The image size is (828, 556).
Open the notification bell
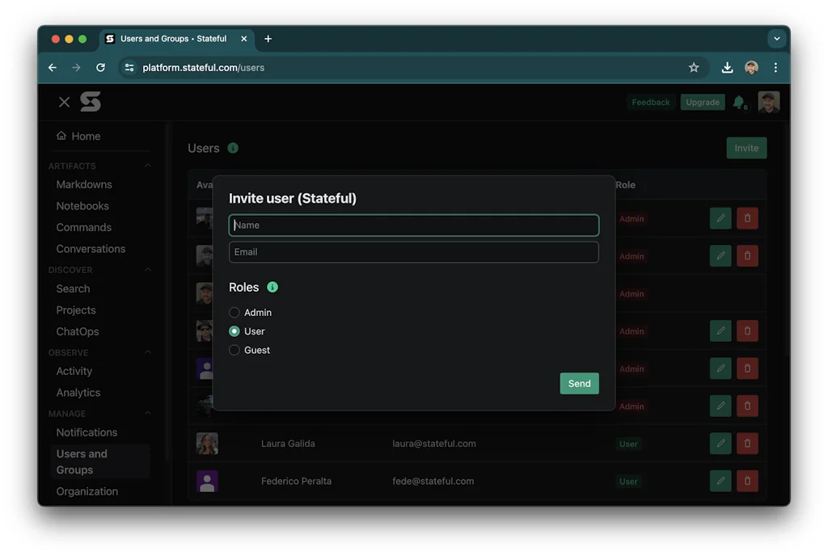point(739,102)
